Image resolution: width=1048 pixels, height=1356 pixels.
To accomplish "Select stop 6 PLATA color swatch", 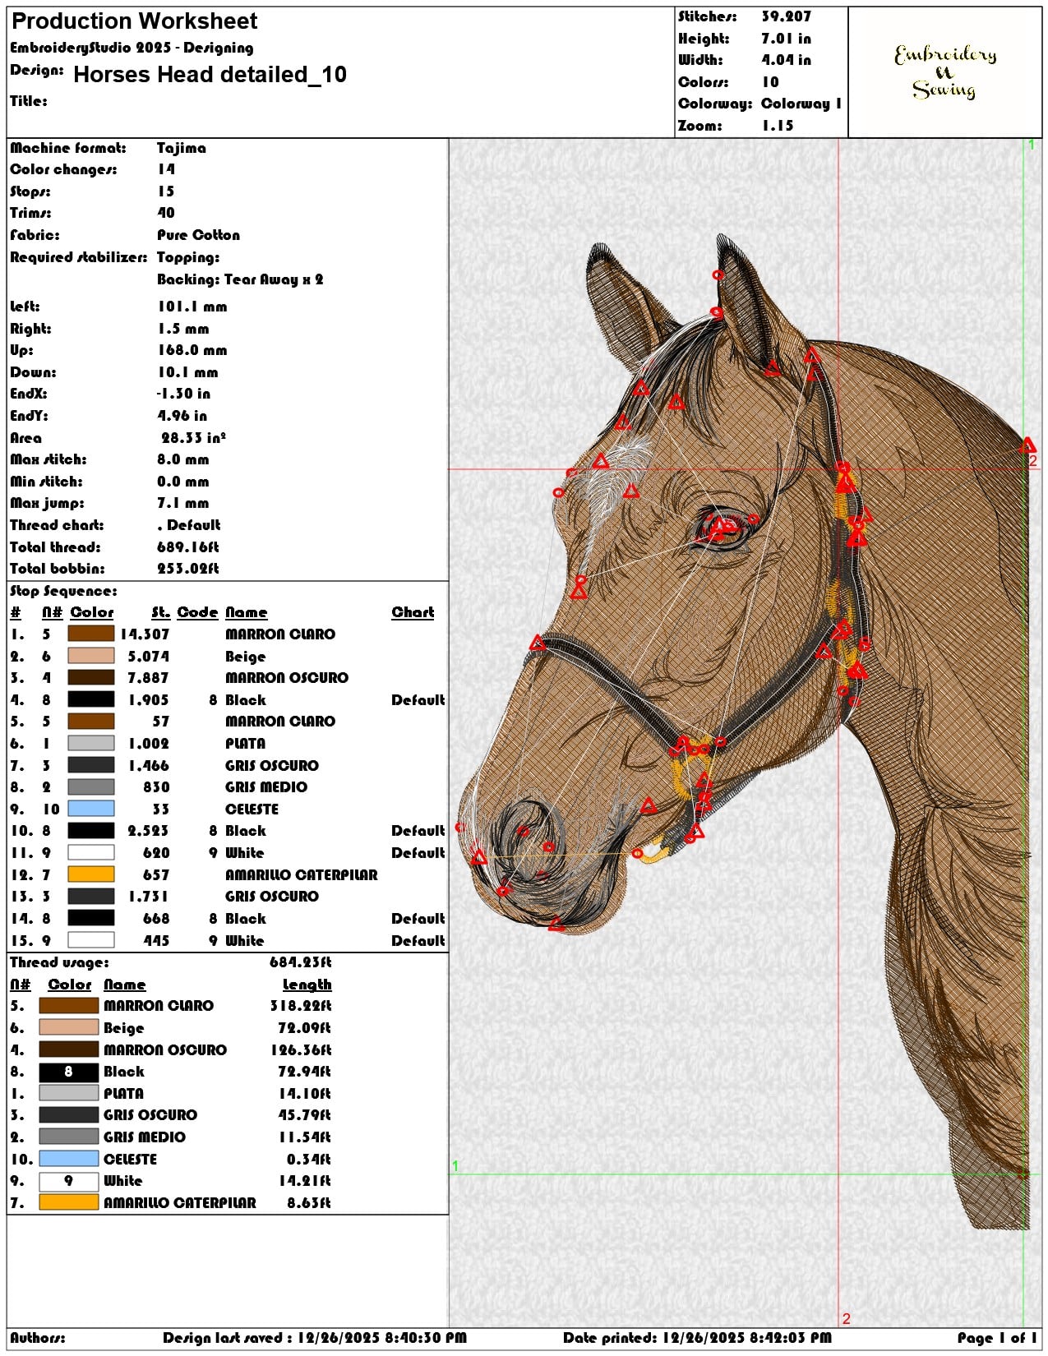I will pyautogui.click(x=90, y=743).
